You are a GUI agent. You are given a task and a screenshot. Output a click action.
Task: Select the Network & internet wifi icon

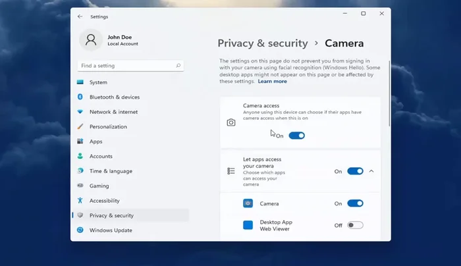coord(80,112)
